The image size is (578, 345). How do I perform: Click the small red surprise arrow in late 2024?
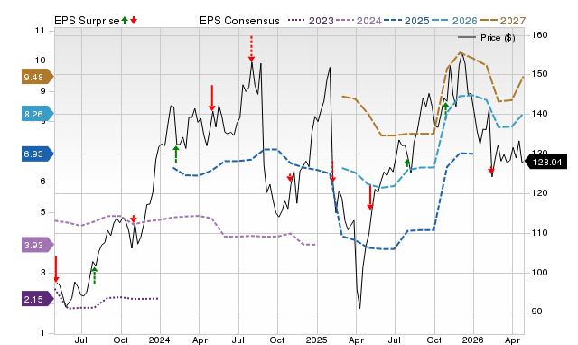[290, 178]
